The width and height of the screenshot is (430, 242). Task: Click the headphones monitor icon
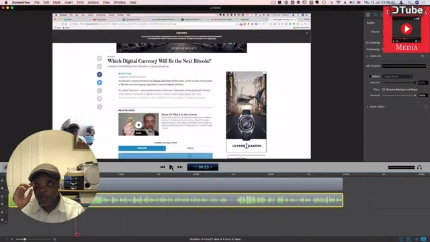419,167
